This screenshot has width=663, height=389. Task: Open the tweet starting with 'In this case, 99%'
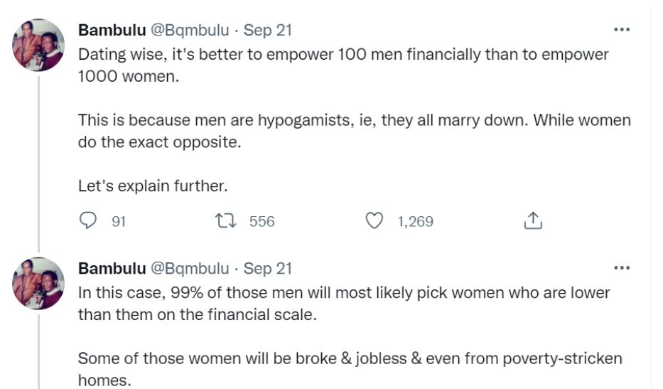341,302
